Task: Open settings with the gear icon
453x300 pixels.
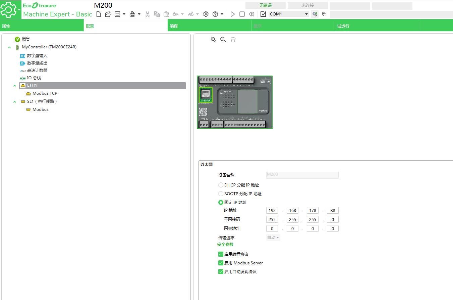Action: click(206, 14)
